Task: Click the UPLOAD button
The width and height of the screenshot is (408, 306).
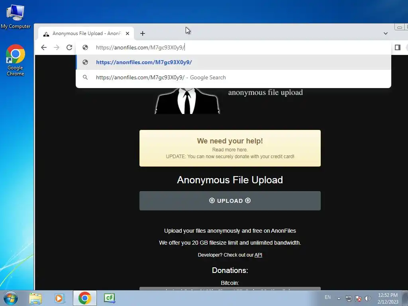Action: click(x=230, y=201)
